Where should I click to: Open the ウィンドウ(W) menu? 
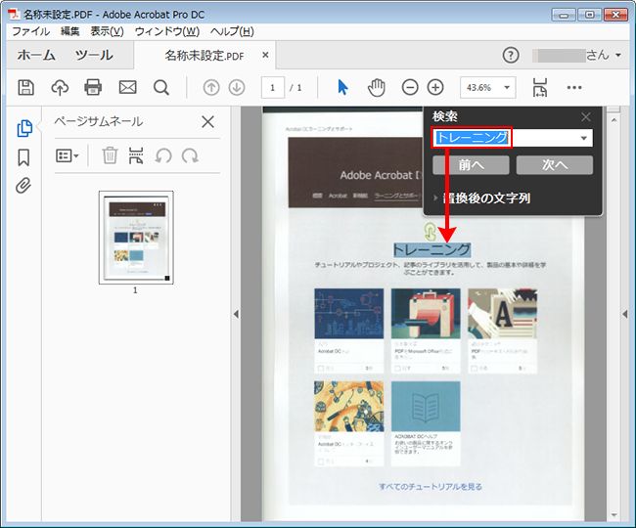(167, 31)
